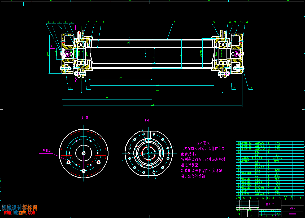305x218 pixels.
Task: Click part balloon number 9
Action: click(x=175, y=22)
